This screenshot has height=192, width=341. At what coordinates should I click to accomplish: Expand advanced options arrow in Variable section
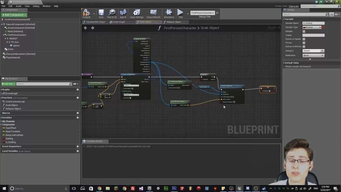coord(310,59)
